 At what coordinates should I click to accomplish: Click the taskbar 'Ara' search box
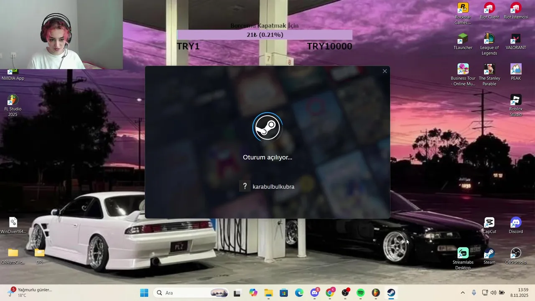point(191,293)
